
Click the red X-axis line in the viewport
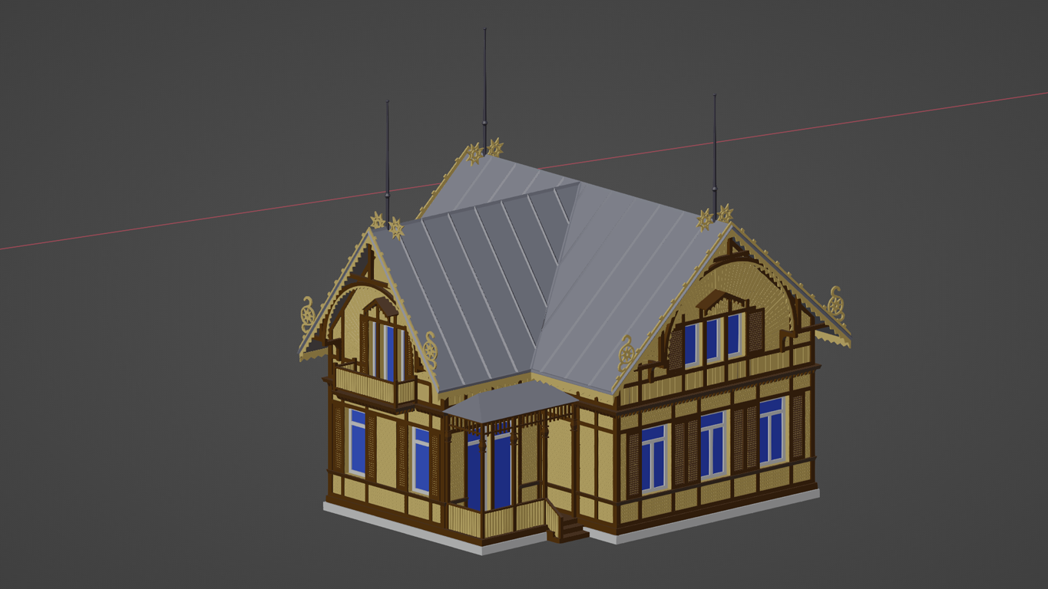point(154,228)
